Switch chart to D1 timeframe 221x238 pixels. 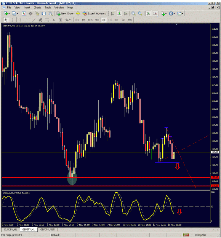(117, 20)
